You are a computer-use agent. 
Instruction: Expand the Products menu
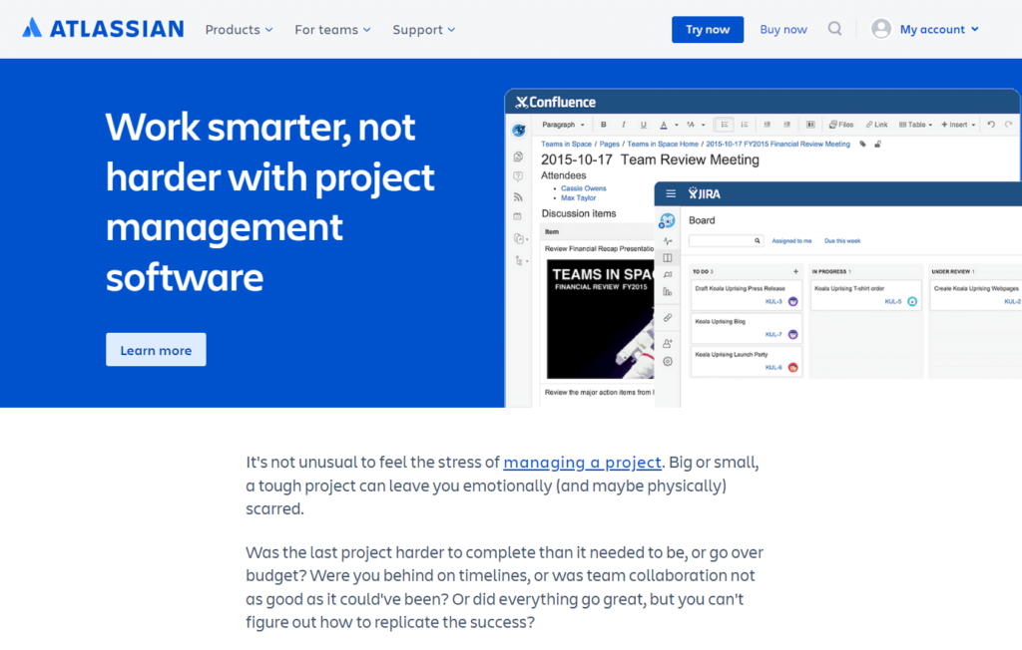click(x=240, y=29)
